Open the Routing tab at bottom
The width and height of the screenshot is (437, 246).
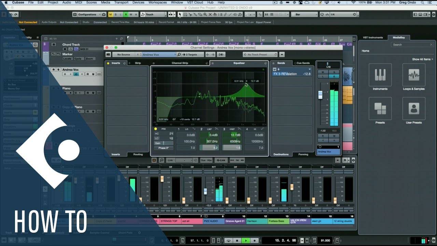click(x=138, y=154)
